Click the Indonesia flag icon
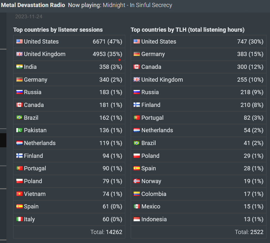Screen dimensions: 270x243 coord(137,219)
